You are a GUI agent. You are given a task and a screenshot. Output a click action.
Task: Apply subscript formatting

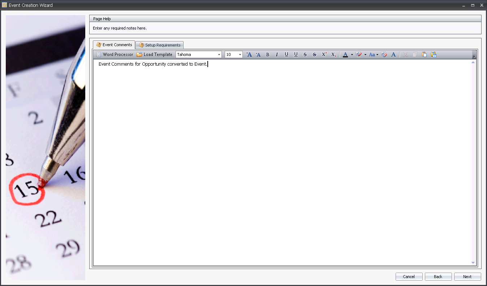[x=333, y=54]
